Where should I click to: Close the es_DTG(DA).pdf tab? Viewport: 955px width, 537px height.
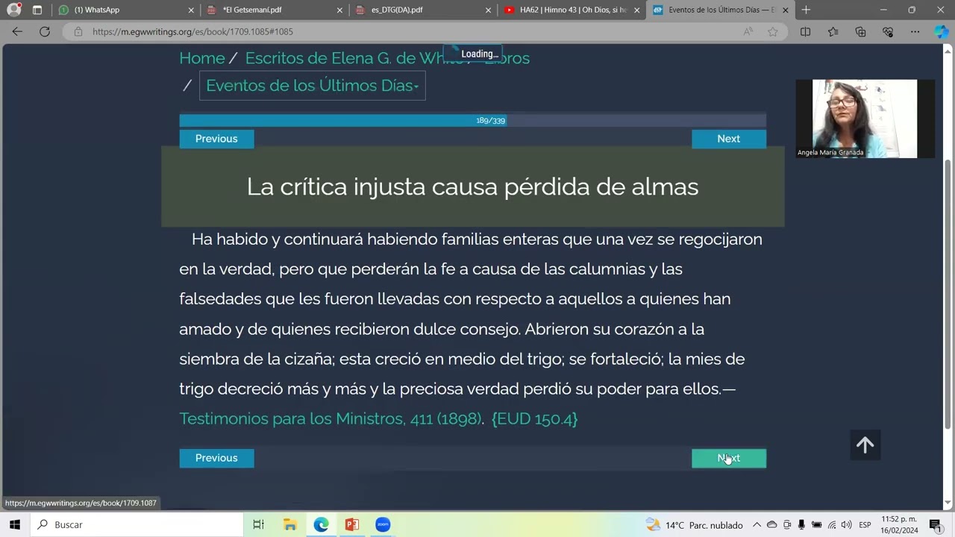tap(489, 10)
